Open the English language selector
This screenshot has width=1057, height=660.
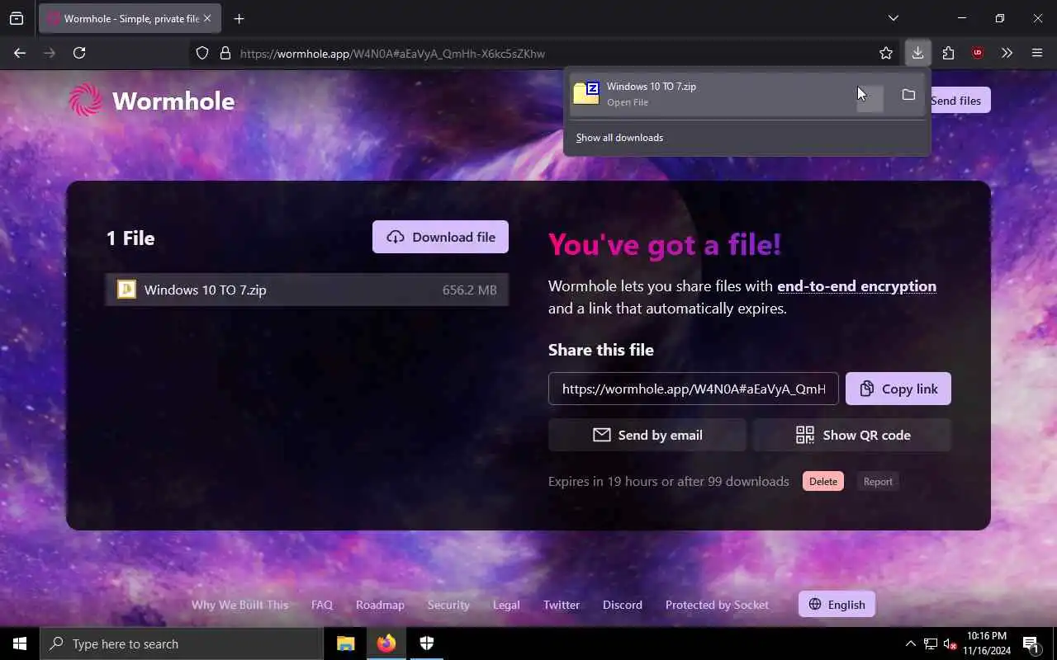(x=837, y=605)
